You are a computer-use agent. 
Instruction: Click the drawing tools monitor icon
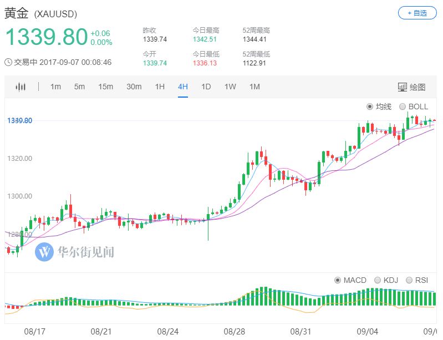click(403, 87)
